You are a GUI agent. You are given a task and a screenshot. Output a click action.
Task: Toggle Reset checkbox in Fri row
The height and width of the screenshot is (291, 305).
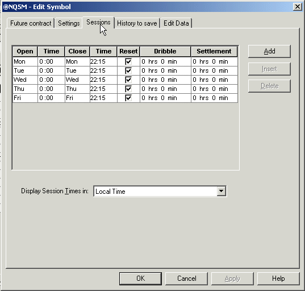tap(128, 98)
